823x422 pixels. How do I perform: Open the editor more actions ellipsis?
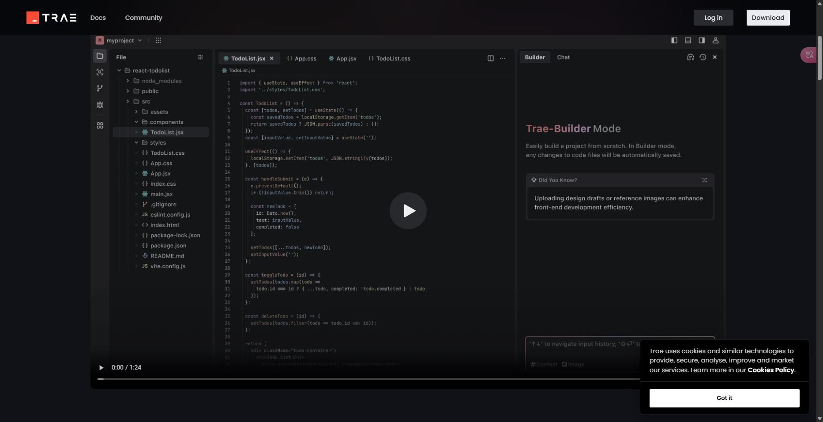tap(503, 58)
